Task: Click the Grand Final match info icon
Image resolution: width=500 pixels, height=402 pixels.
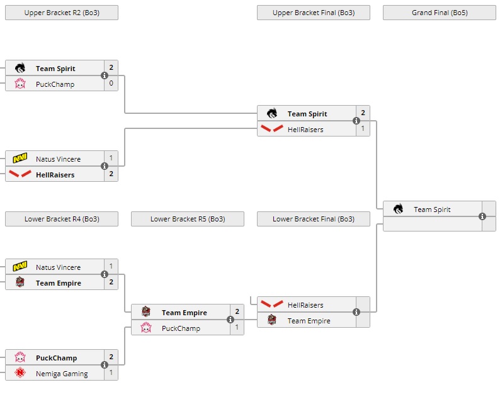Action: [482, 216]
